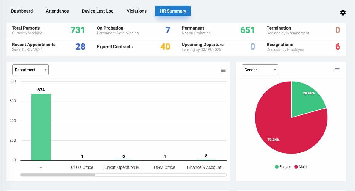Image resolution: width=355 pixels, height=191 pixels.
Task: Click the Upcoming Departure label
Action: pos(203,45)
